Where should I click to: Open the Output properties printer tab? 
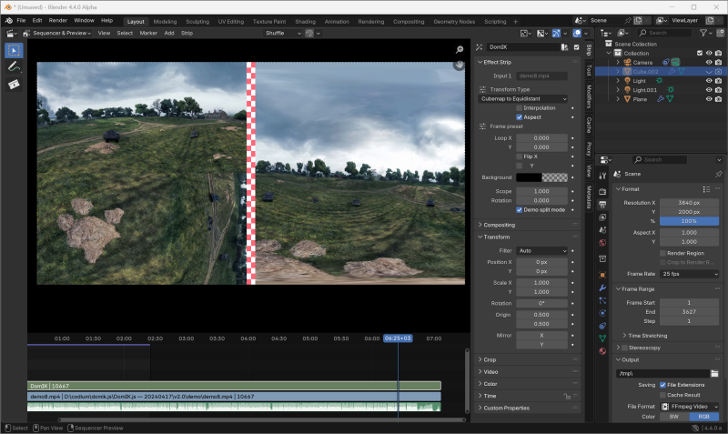[x=602, y=204]
